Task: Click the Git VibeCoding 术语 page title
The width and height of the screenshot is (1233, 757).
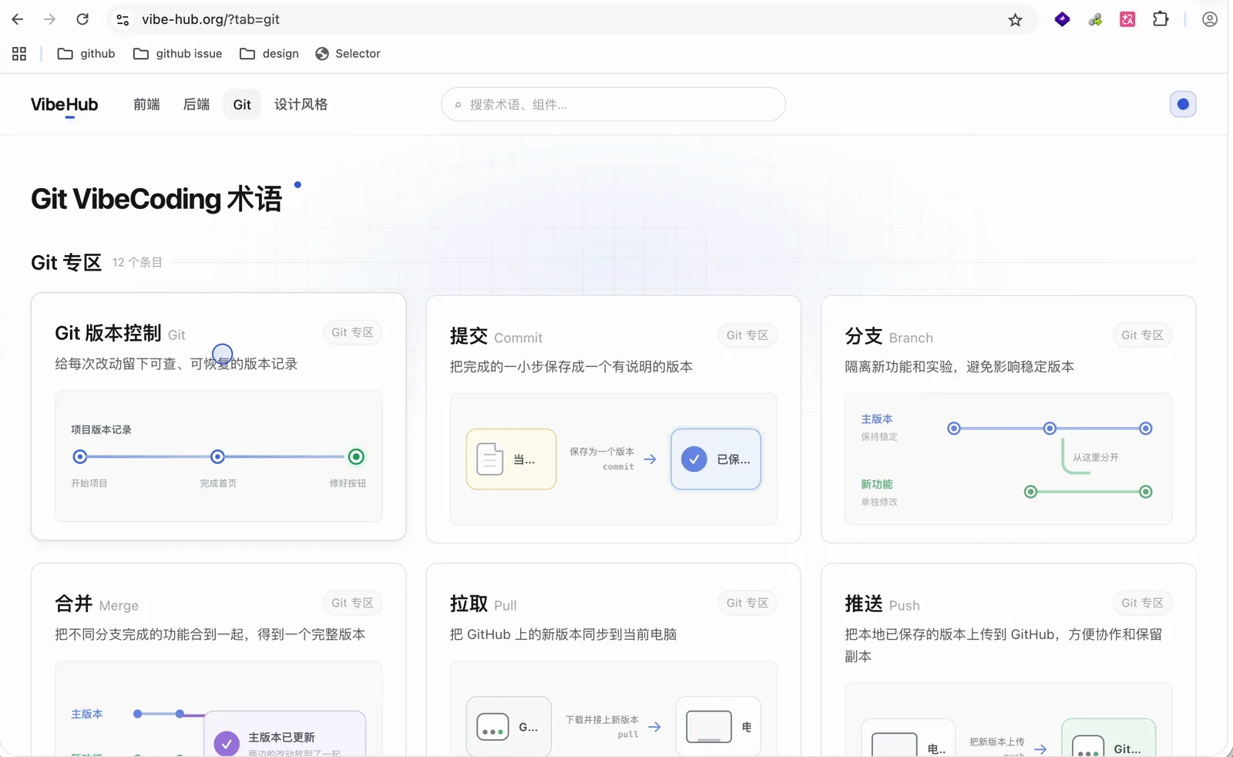Action: (x=156, y=200)
